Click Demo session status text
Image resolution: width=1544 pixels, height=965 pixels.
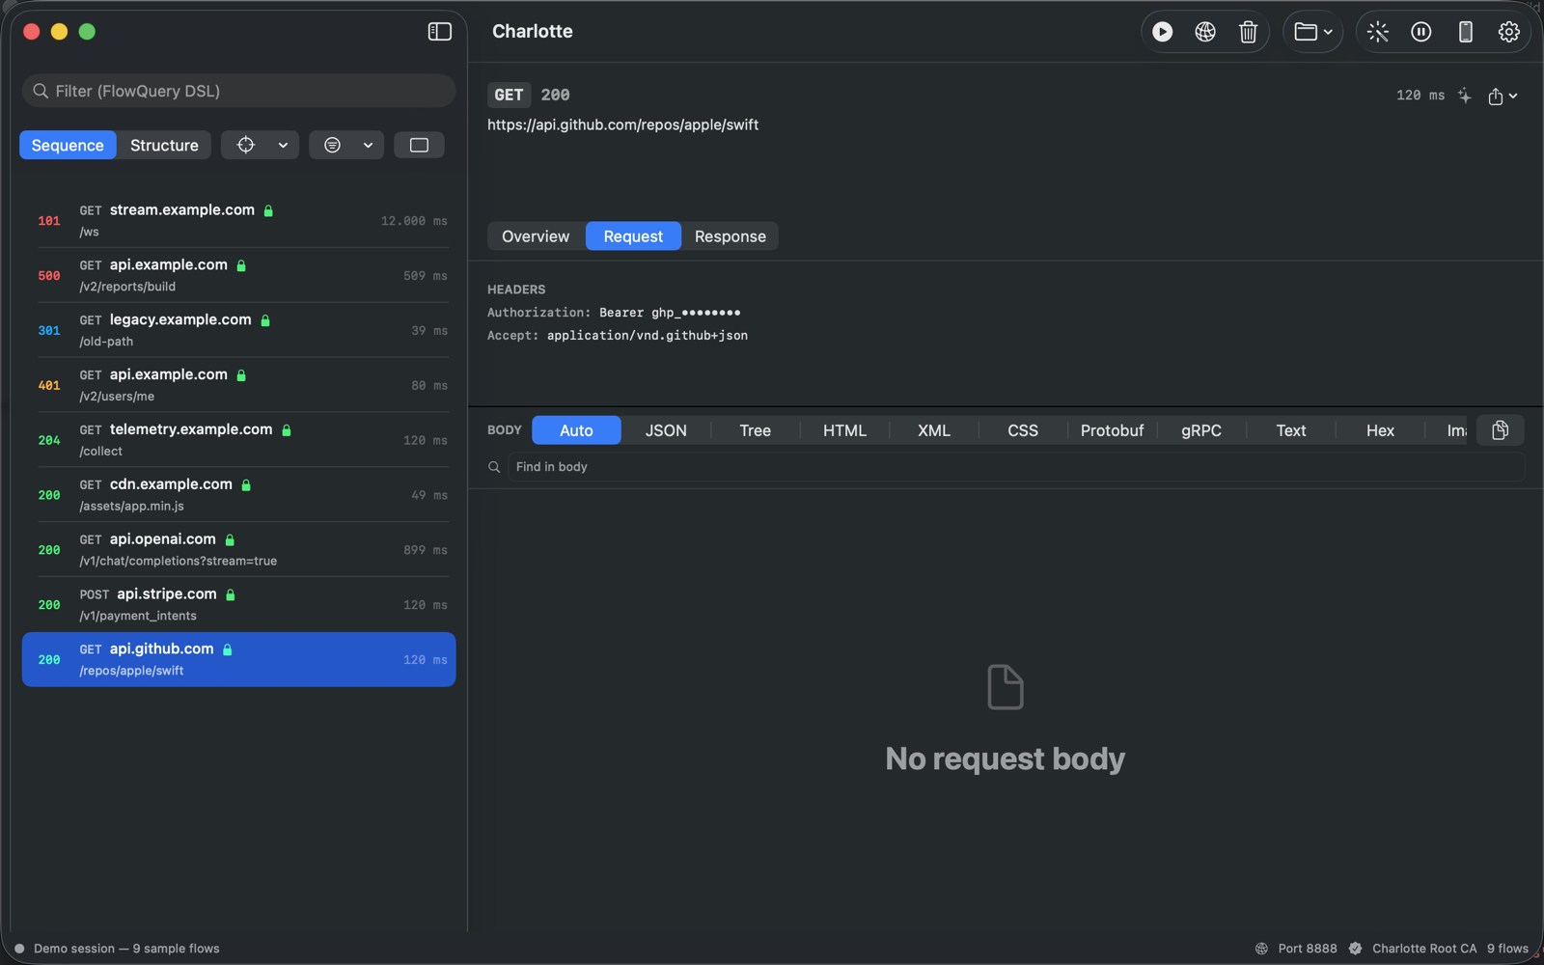point(126,949)
